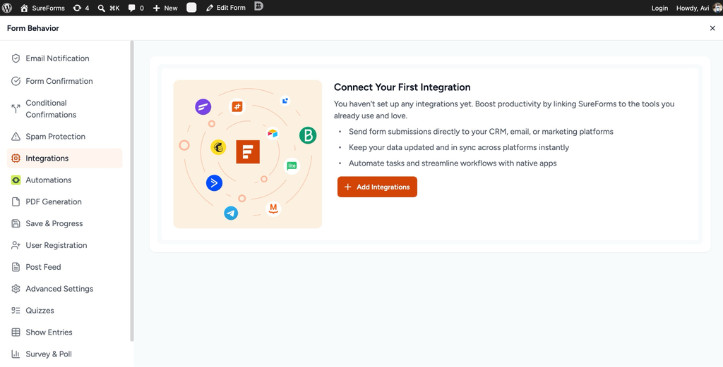Screen dimensions: 723x367
Task: Click the WordPress logo icon
Action: coord(7,8)
